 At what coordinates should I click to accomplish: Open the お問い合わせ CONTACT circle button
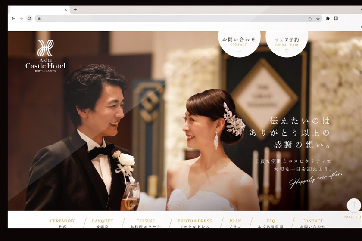[x=239, y=43]
